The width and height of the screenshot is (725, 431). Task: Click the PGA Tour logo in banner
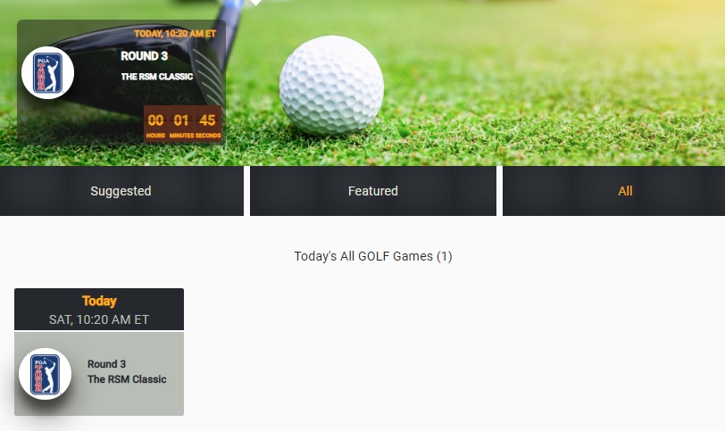(x=47, y=72)
